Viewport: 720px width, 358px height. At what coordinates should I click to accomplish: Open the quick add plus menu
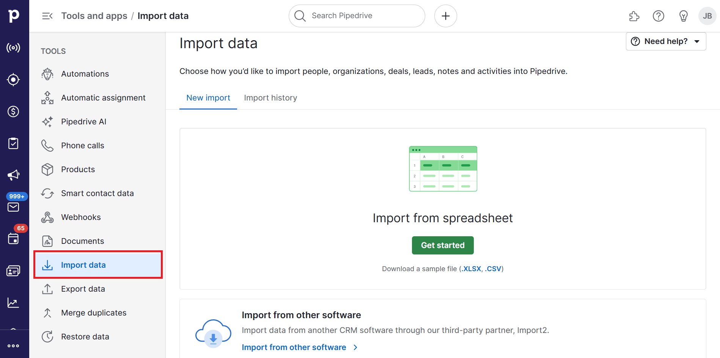coord(445,16)
